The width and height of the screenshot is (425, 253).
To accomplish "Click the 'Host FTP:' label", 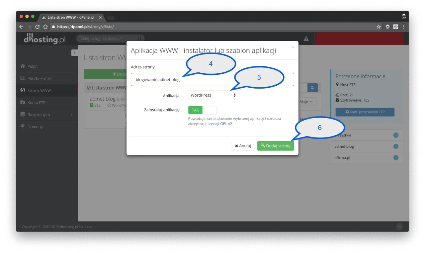I will click(x=348, y=85).
